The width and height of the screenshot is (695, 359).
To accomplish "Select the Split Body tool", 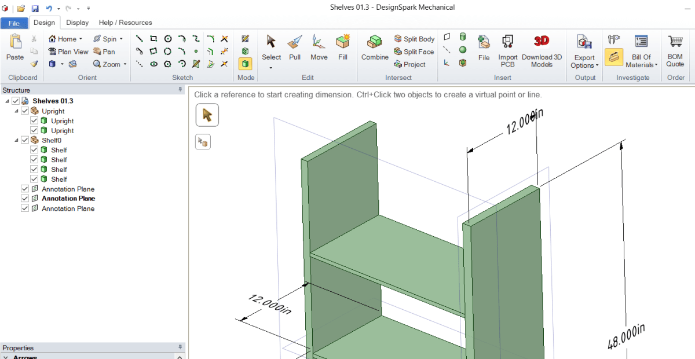I will point(414,39).
